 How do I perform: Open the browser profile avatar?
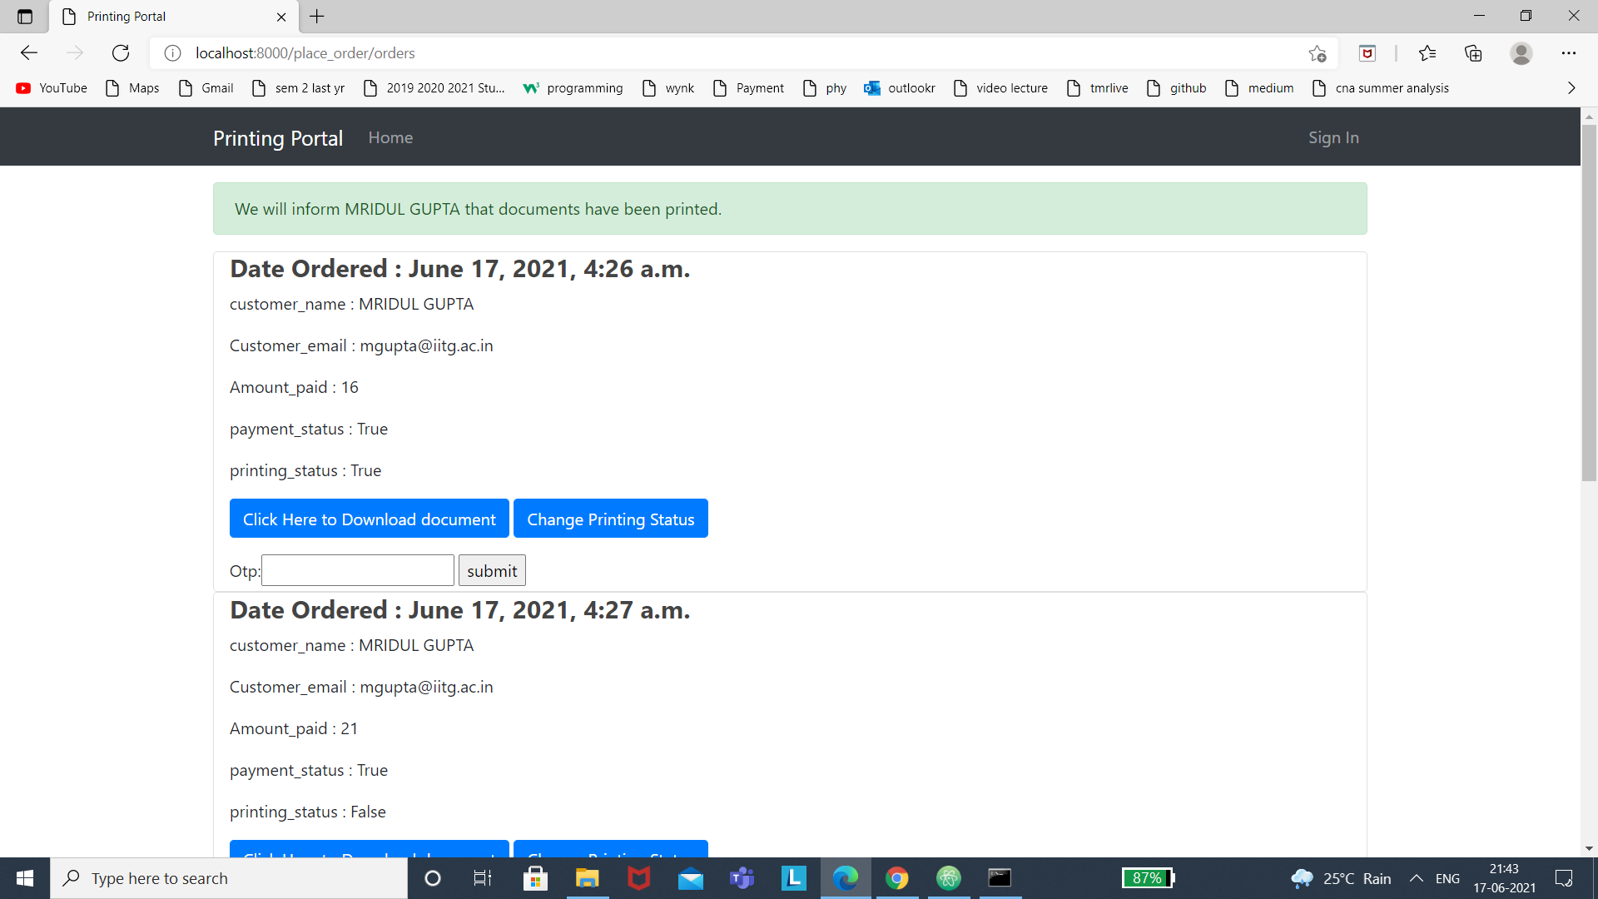1521,53
